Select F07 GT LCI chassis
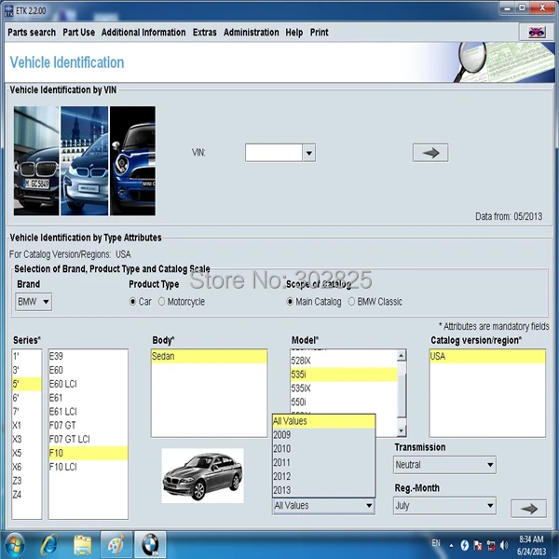 (89, 439)
